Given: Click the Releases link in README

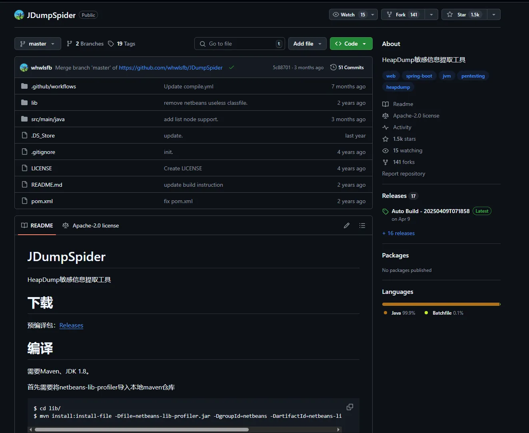Looking at the screenshot, I should (x=71, y=325).
